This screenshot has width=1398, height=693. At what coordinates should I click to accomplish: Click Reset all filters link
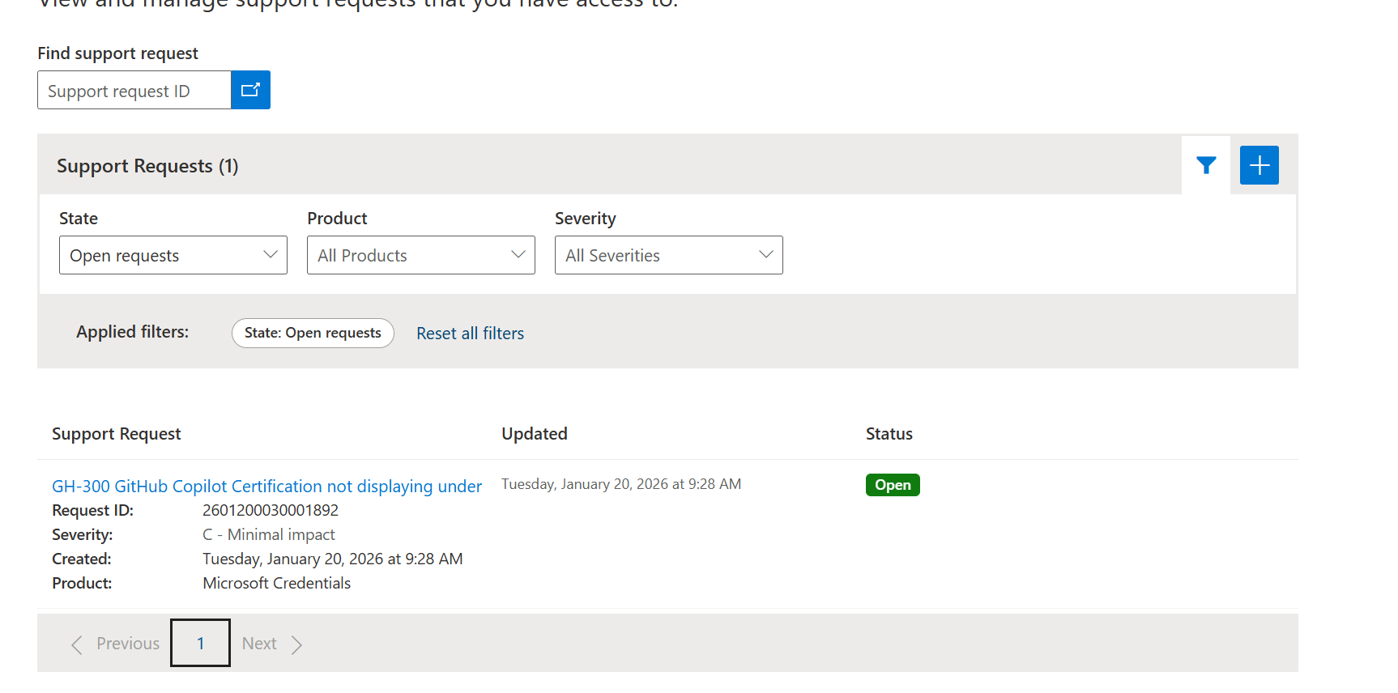click(x=470, y=334)
